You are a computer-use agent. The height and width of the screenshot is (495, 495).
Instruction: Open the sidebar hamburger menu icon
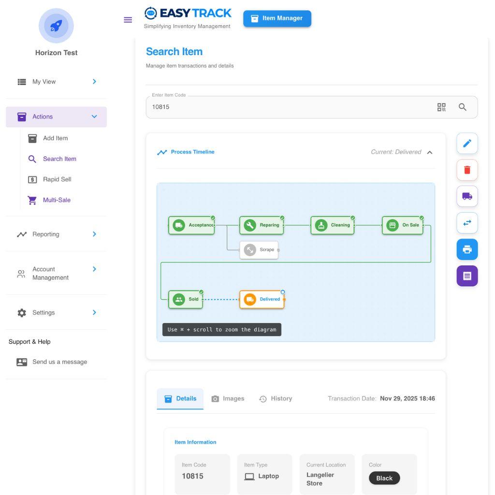(128, 19)
